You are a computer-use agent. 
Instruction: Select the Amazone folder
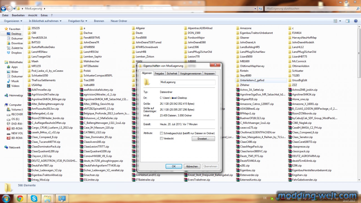(x=245, y=28)
